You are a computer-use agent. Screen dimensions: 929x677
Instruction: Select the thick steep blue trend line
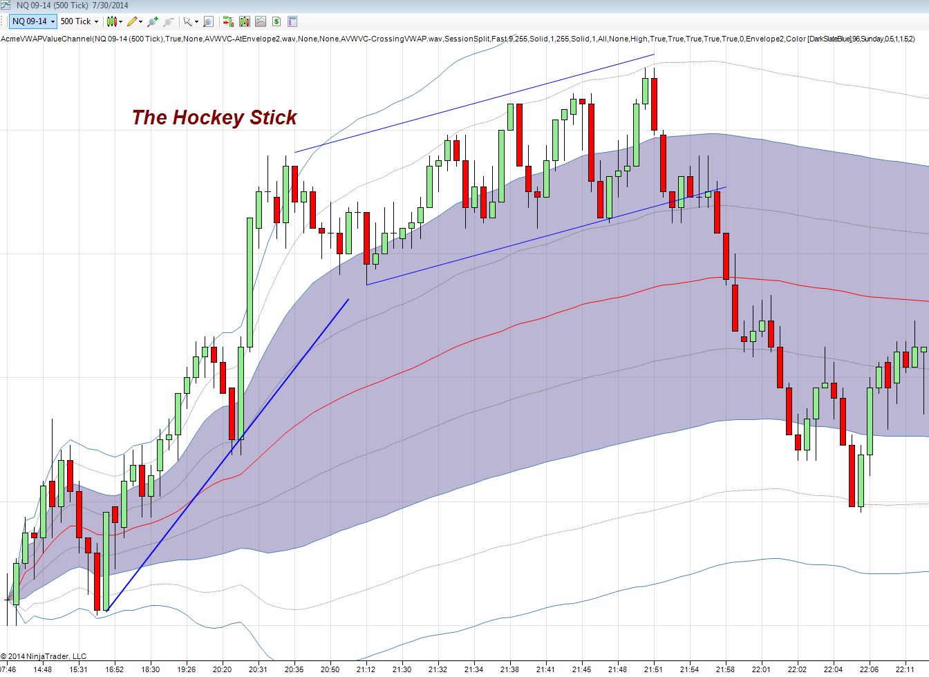point(227,455)
